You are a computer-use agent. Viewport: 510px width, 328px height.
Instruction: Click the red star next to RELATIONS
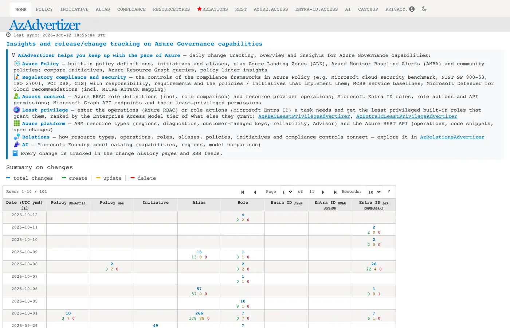(199, 9)
